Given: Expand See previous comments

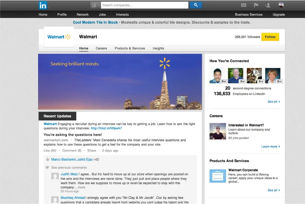Looking at the screenshot, I should (69, 168).
